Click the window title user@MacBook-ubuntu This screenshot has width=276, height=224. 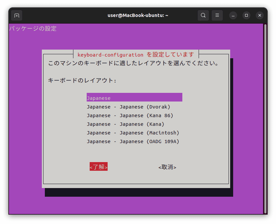click(138, 15)
